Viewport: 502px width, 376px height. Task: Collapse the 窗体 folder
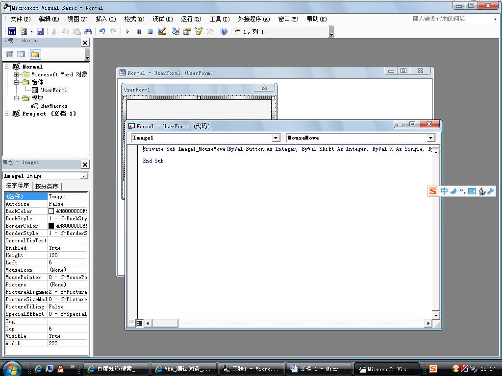coord(16,82)
